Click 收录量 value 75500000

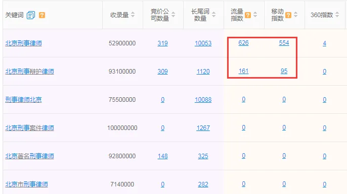[x=122, y=100]
